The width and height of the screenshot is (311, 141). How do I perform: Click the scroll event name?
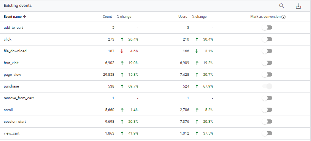pos(8,110)
